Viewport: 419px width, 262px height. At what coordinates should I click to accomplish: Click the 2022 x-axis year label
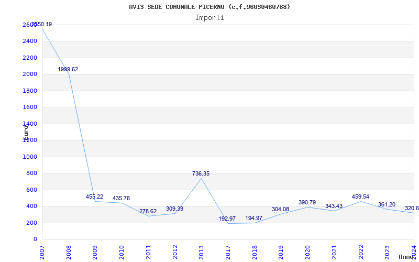coord(361,252)
